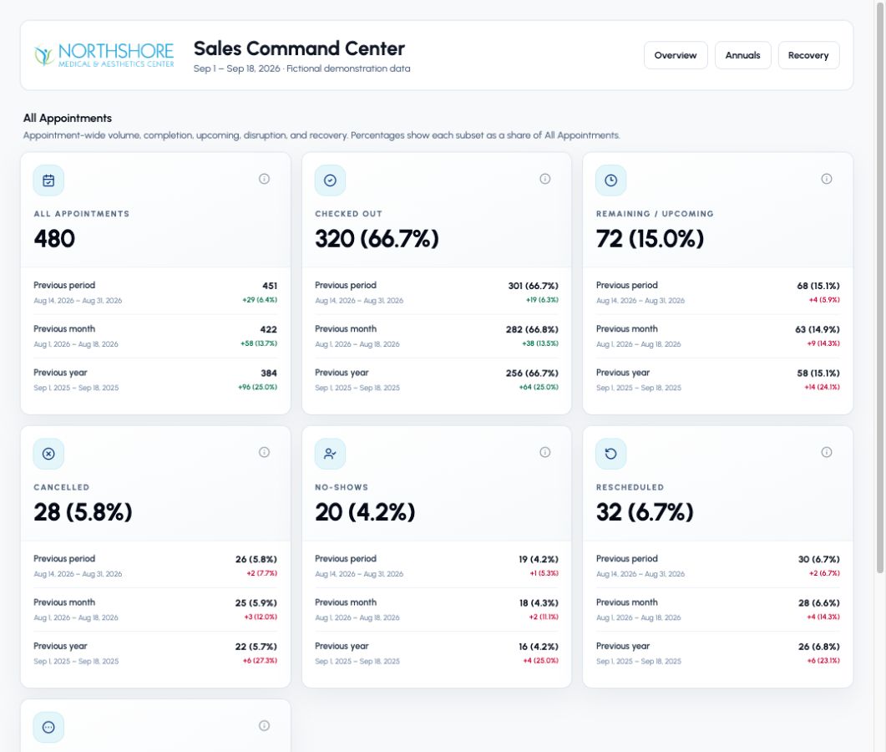Screen dimensions: 886x752
Task: Click +14 (24.1%) change in Remaining card
Action: [822, 387]
